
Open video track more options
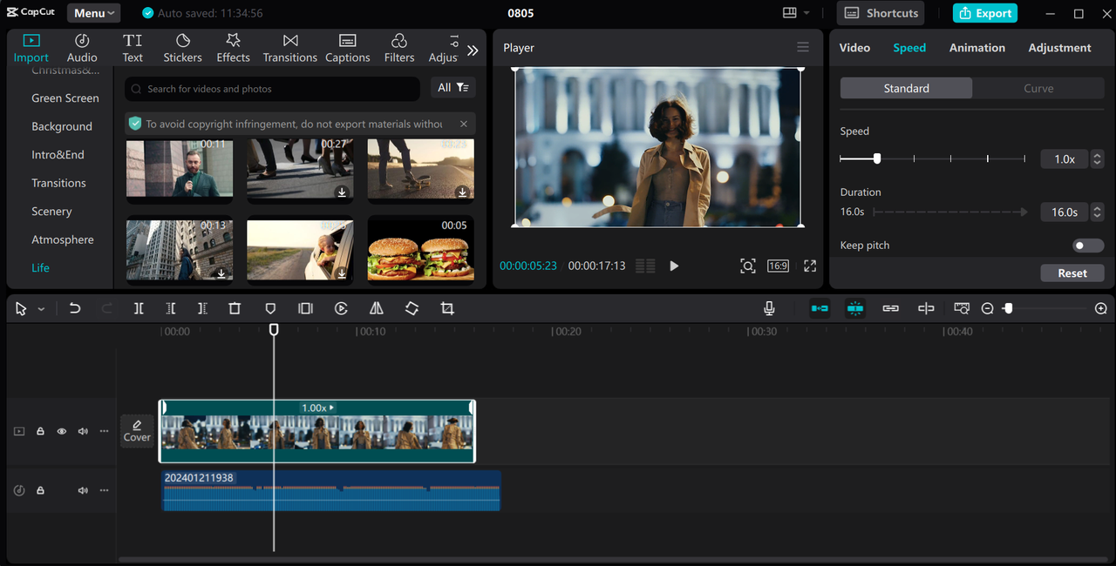[105, 431]
